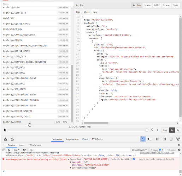This screenshot has width=182, height=176.
Task: Click the import state icon
Action: click(5, 139)
